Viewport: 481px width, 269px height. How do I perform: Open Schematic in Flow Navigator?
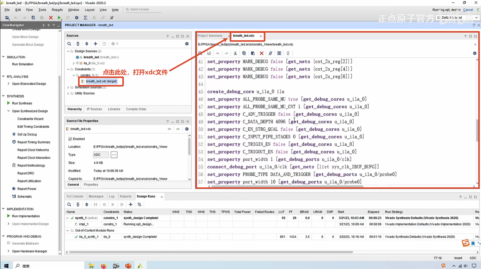coord(24,196)
